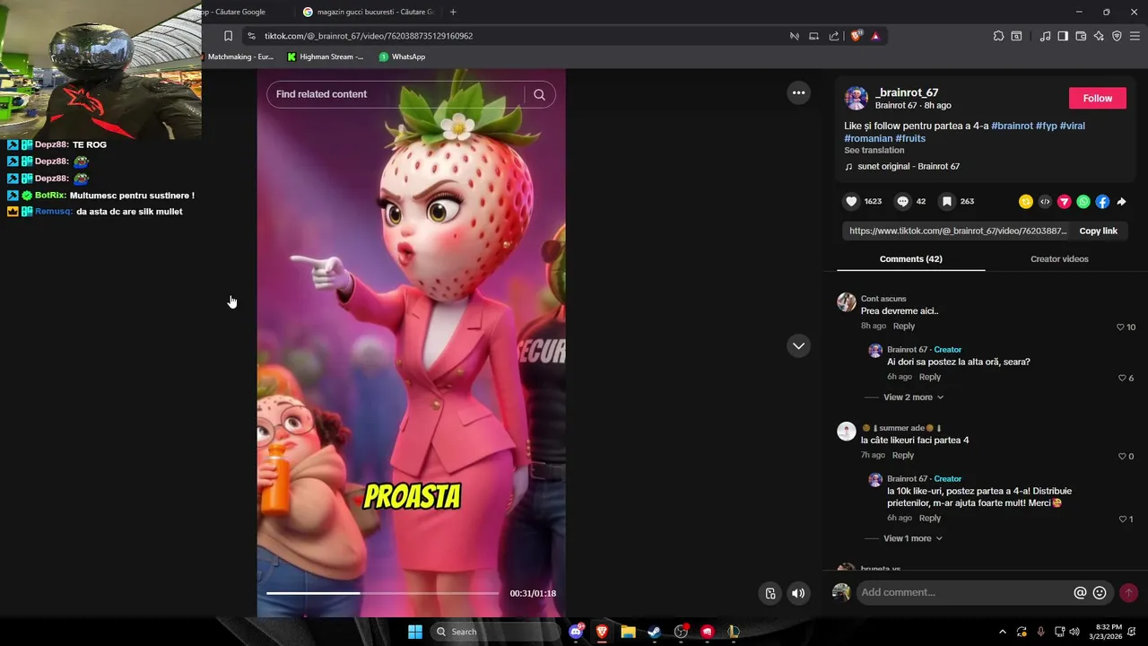Open Discord from the taskbar

point(576,632)
